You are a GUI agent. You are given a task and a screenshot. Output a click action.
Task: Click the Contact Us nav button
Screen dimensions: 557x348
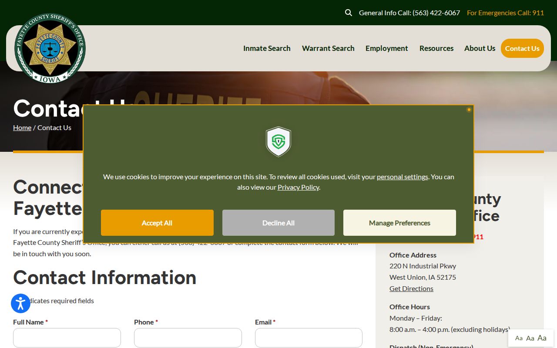(x=522, y=48)
